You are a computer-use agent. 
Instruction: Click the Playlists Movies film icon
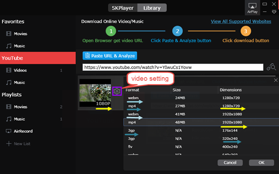click(x=8, y=107)
